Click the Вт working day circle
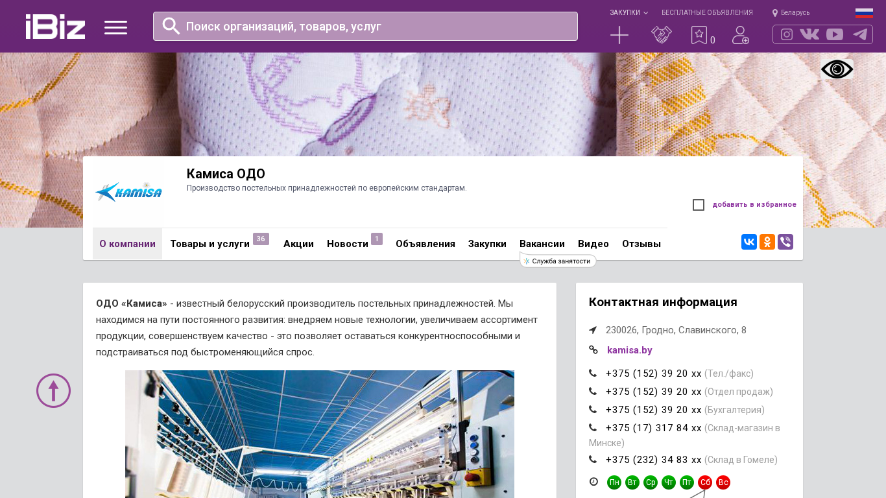 [632, 482]
